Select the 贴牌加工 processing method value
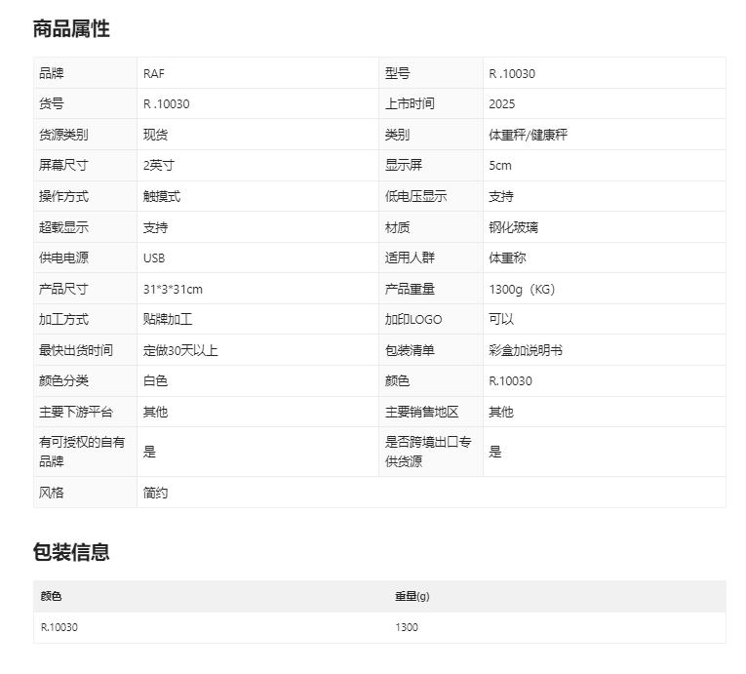The width and height of the screenshot is (746, 674). 168,319
